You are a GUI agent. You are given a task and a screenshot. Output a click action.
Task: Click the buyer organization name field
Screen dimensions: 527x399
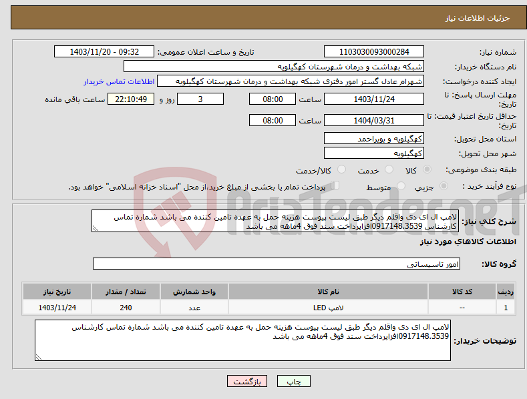pyautogui.click(x=274, y=67)
